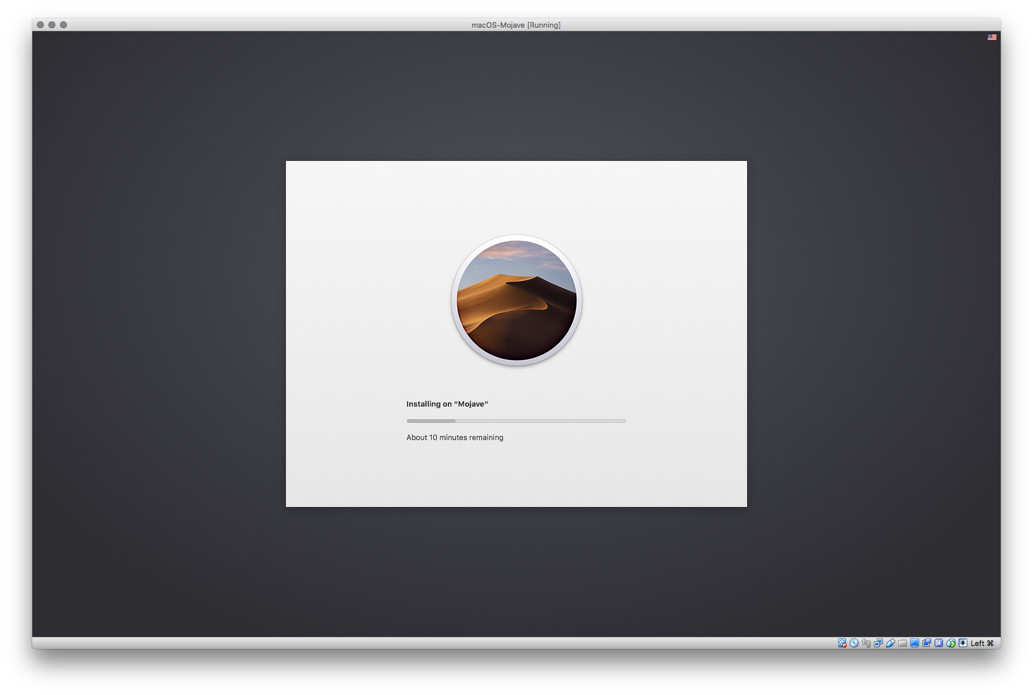
Task: Open the recording status indicator
Action: (927, 643)
